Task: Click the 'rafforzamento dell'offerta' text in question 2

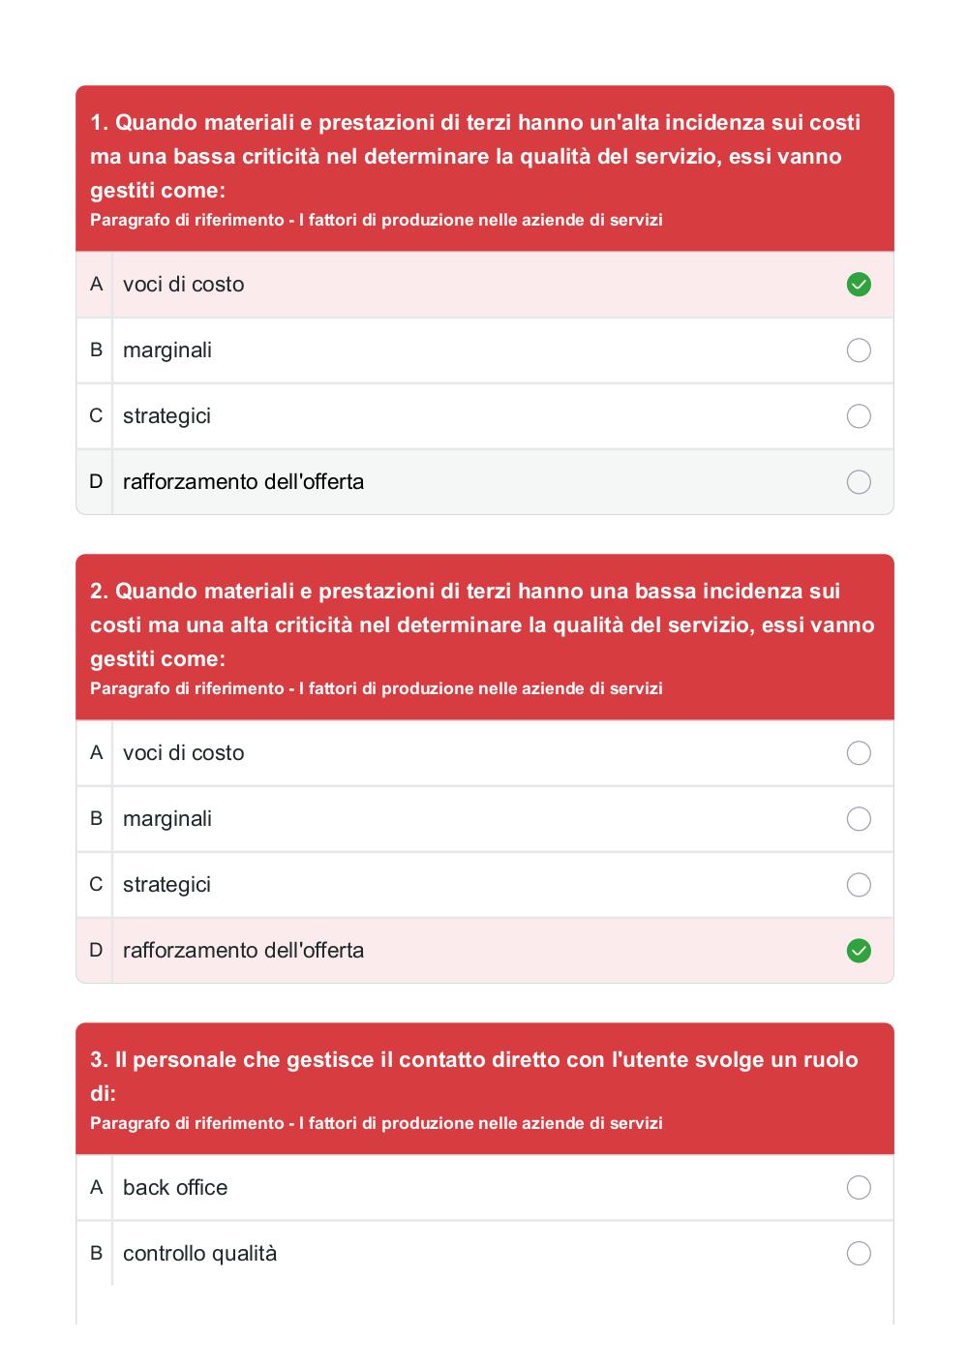Action: 243,951
